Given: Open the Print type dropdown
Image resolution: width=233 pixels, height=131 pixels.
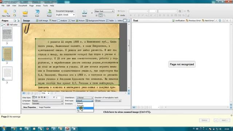Looking at the screenshot, I should tap(85, 101).
